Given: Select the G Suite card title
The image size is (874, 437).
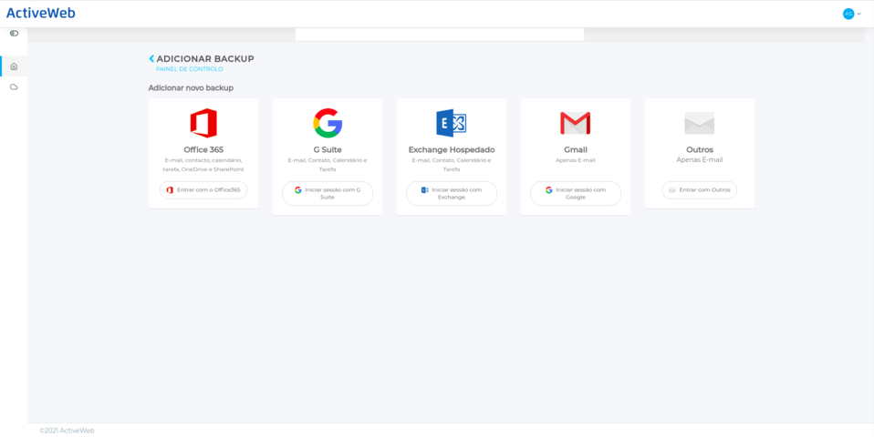Looking at the screenshot, I should tap(328, 149).
